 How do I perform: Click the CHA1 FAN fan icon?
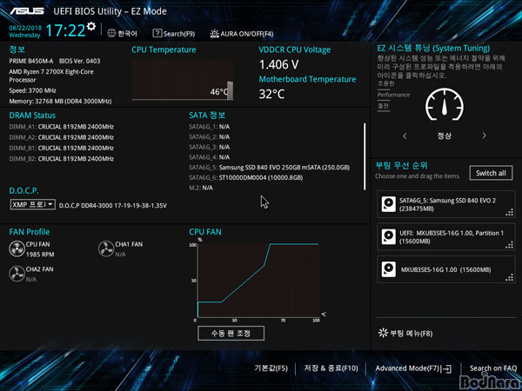[x=106, y=249]
